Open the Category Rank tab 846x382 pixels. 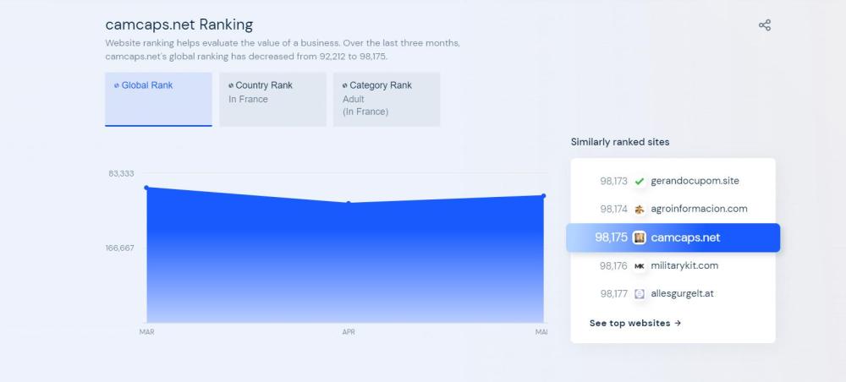pos(386,99)
